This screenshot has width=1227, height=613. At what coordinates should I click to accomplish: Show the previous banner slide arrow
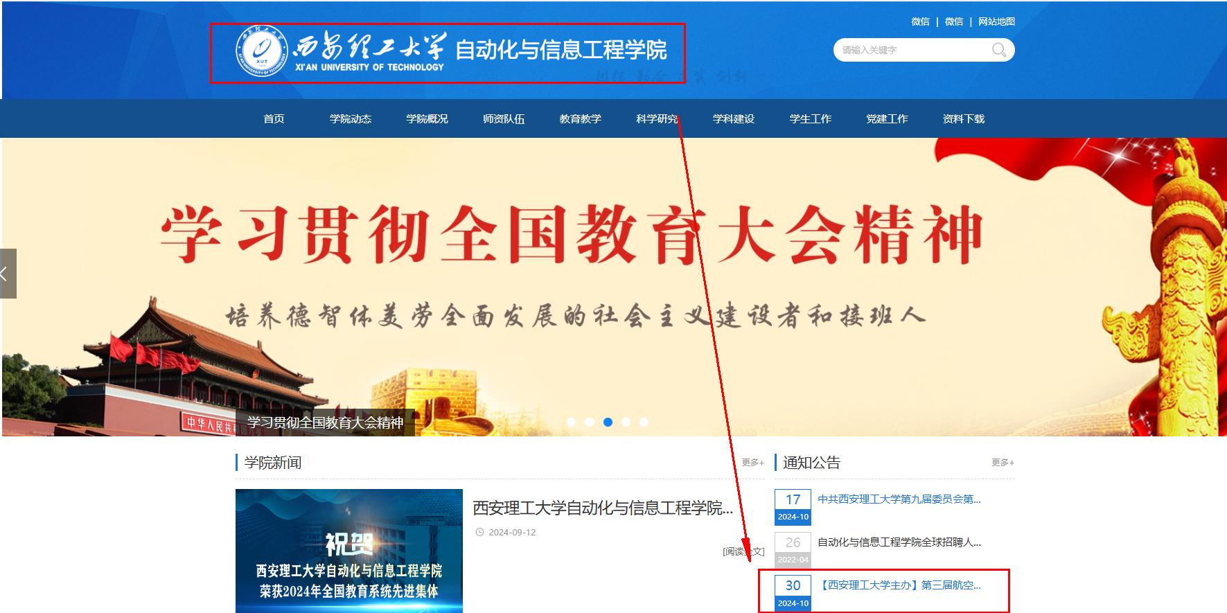tap(8, 274)
